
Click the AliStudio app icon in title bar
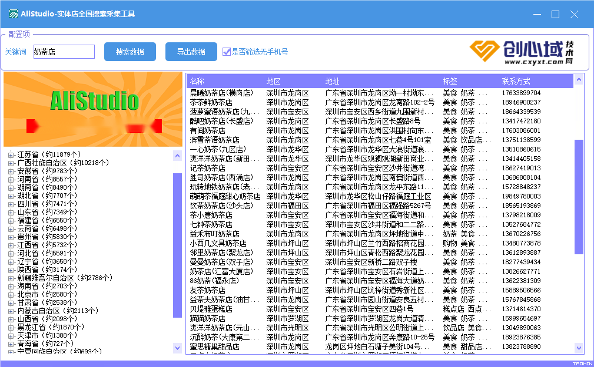click(14, 14)
